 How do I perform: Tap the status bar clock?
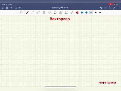pyautogui.click(x=3, y=4)
